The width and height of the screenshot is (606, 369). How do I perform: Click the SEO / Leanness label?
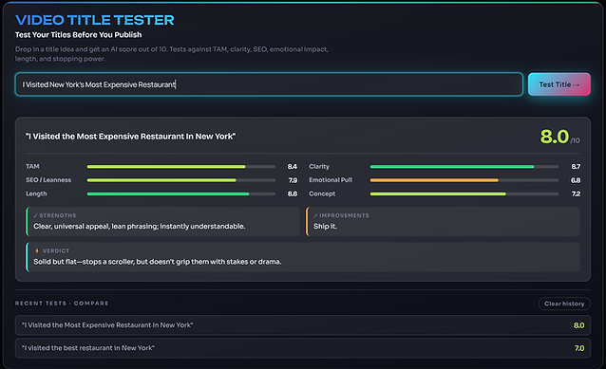[48, 180]
